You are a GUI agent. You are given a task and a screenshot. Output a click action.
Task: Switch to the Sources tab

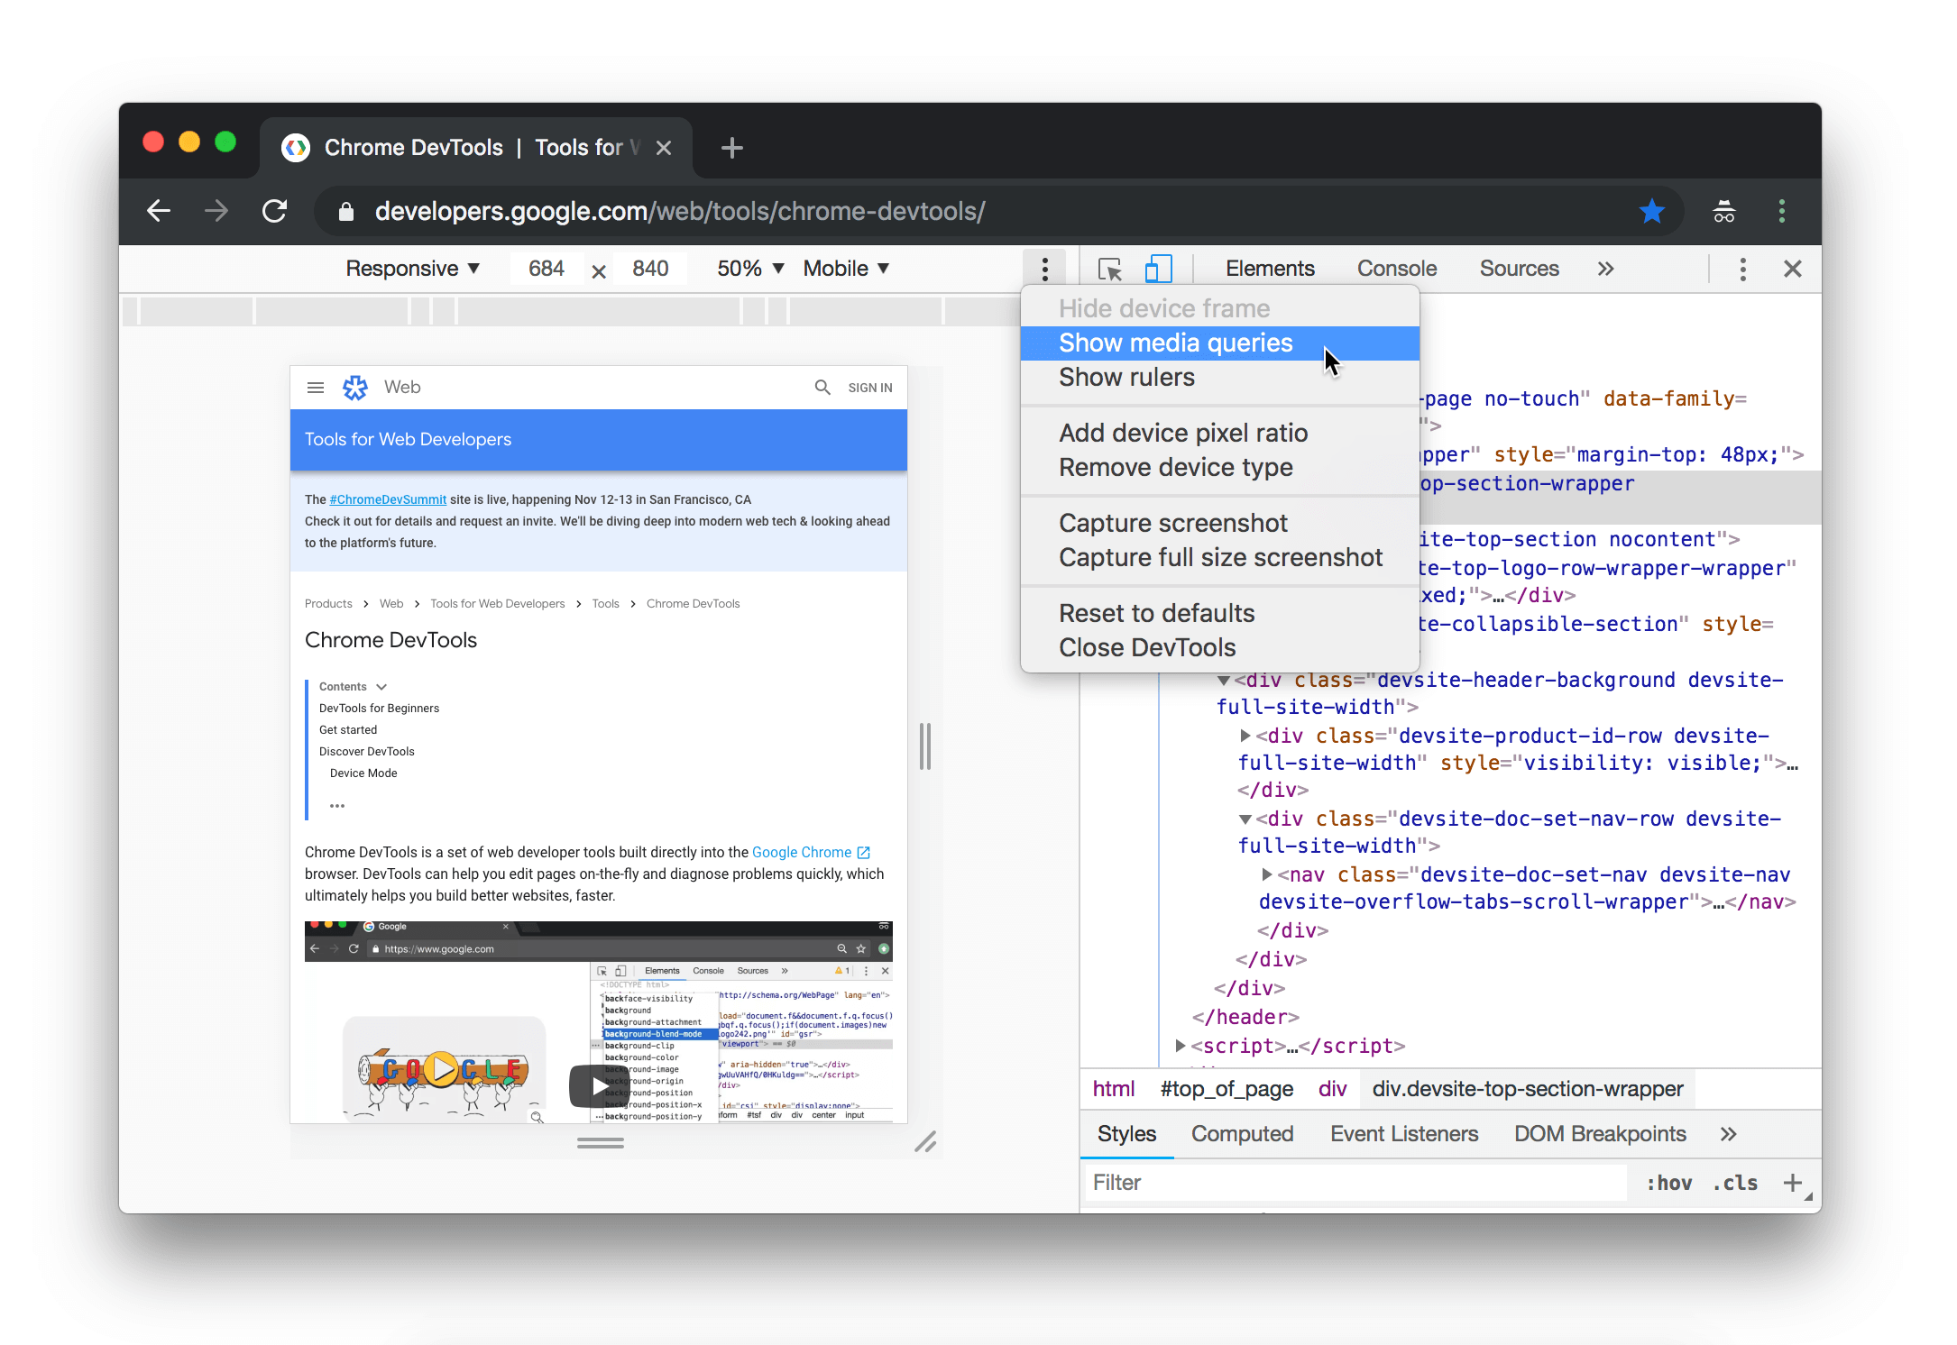(1519, 269)
